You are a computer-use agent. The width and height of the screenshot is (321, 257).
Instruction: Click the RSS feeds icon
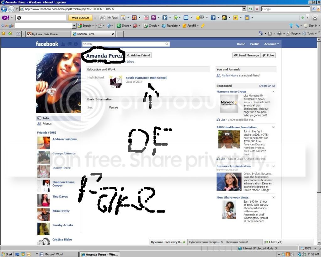tap(270, 33)
